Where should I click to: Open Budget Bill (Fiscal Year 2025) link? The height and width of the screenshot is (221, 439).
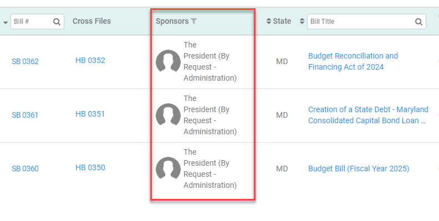(359, 169)
